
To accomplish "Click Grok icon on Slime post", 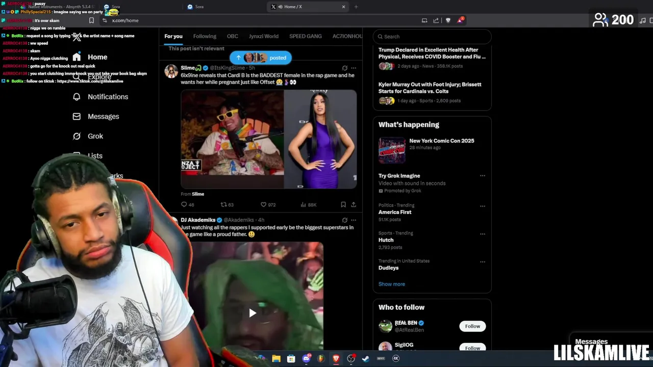I will point(345,68).
